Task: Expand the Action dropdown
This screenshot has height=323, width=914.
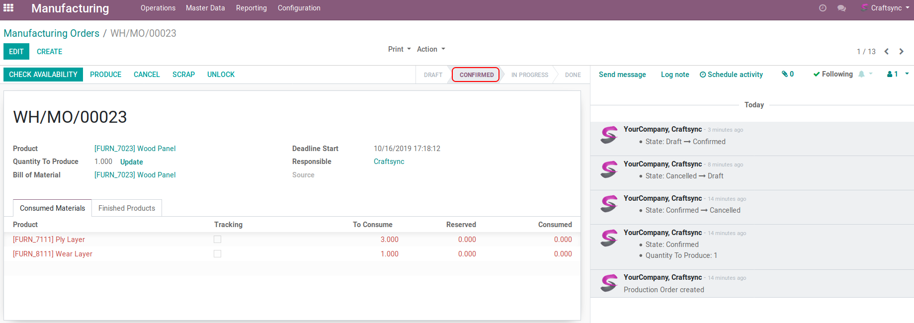Action: pos(430,49)
